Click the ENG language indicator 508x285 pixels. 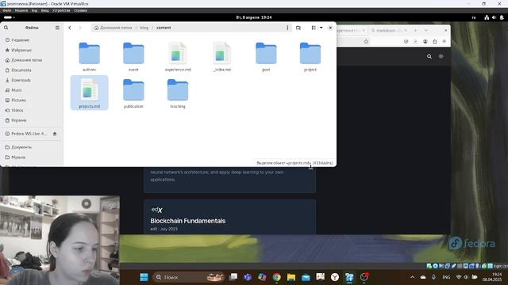(x=446, y=277)
